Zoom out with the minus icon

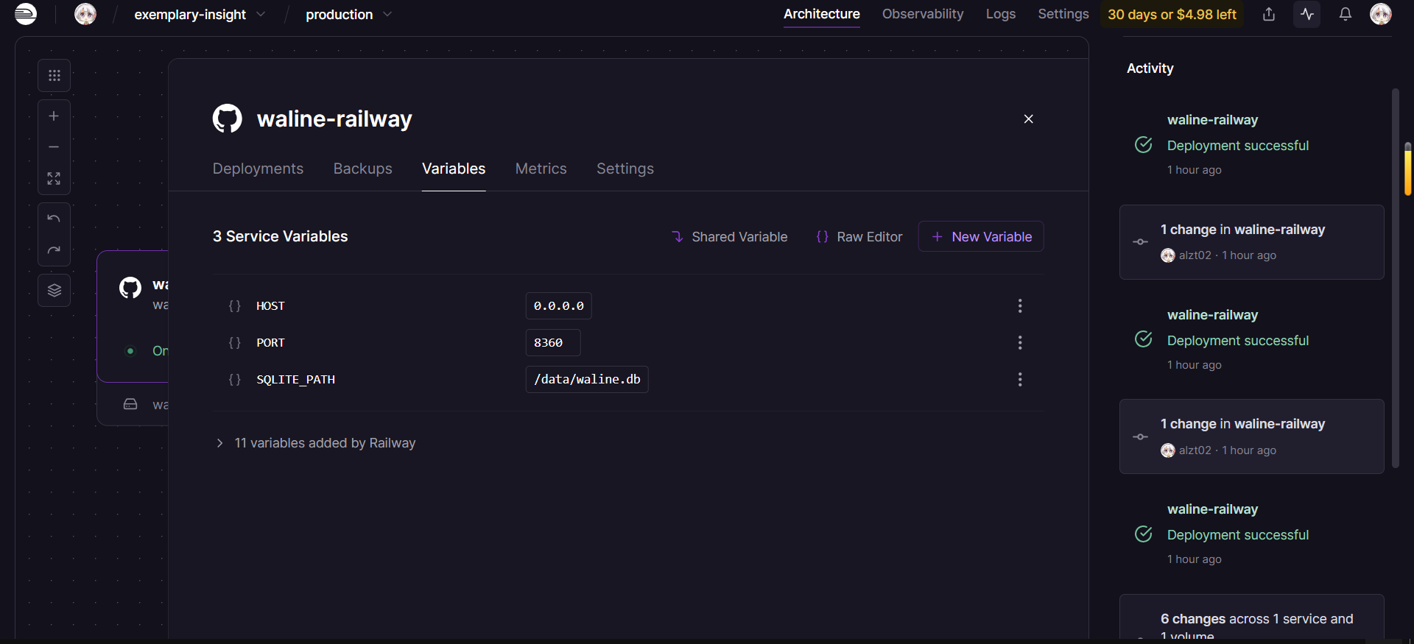coord(54,147)
